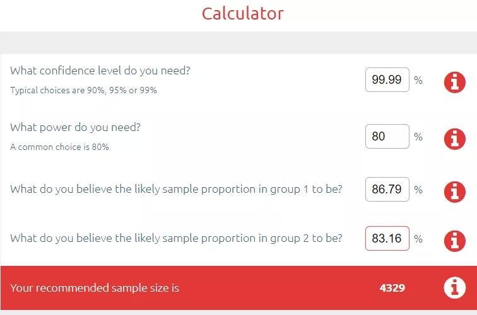Screen dimensions: 477x315
Task: Click the "A common choice is 80%" hint
Action: (59, 147)
